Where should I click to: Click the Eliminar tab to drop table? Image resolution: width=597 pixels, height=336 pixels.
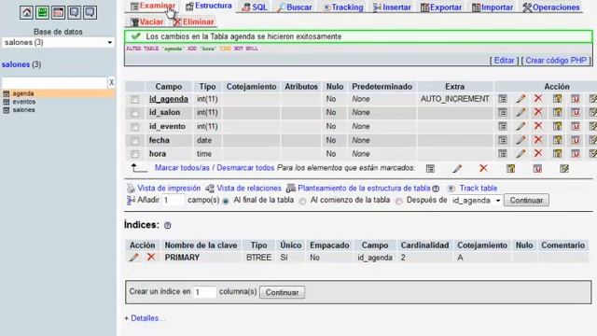coord(193,21)
